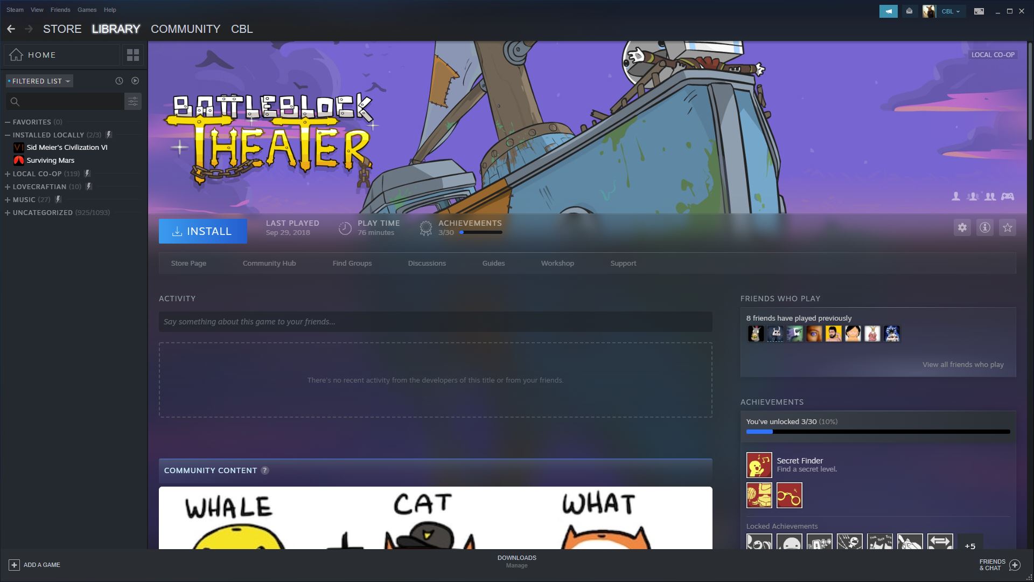Add game to favorites star icon
Screen dimensions: 1034x582
(x=1007, y=227)
